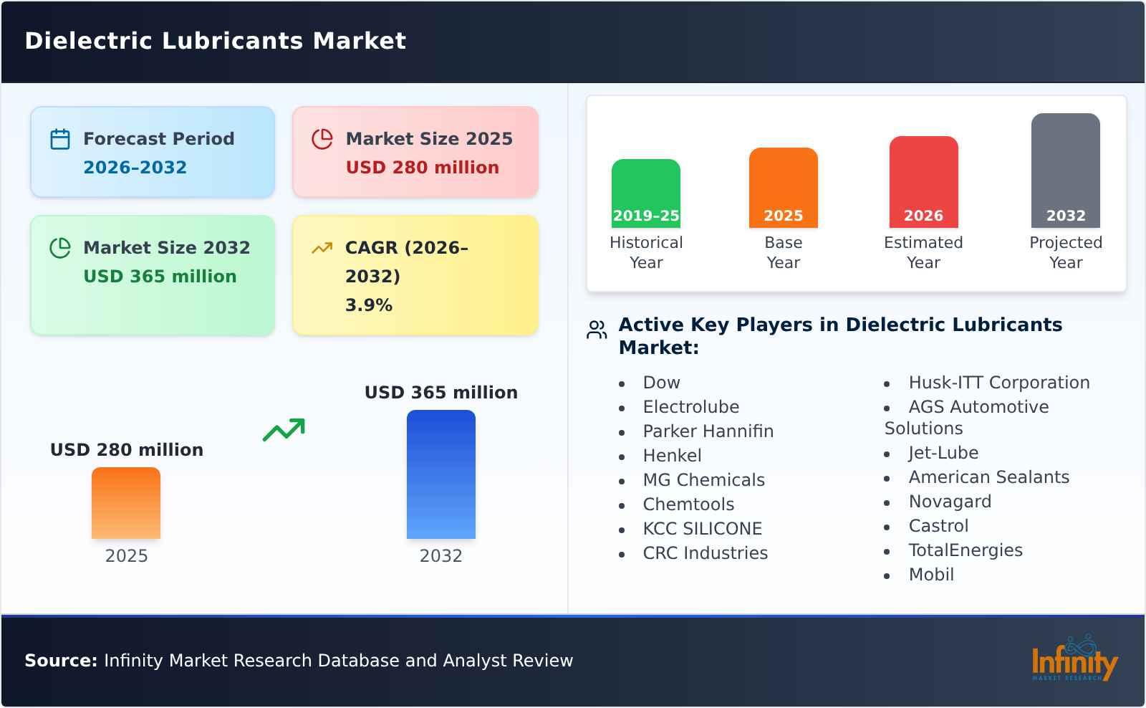Click the Dielectric Lubricants Market title
The height and width of the screenshot is (708, 1146).
click(215, 41)
